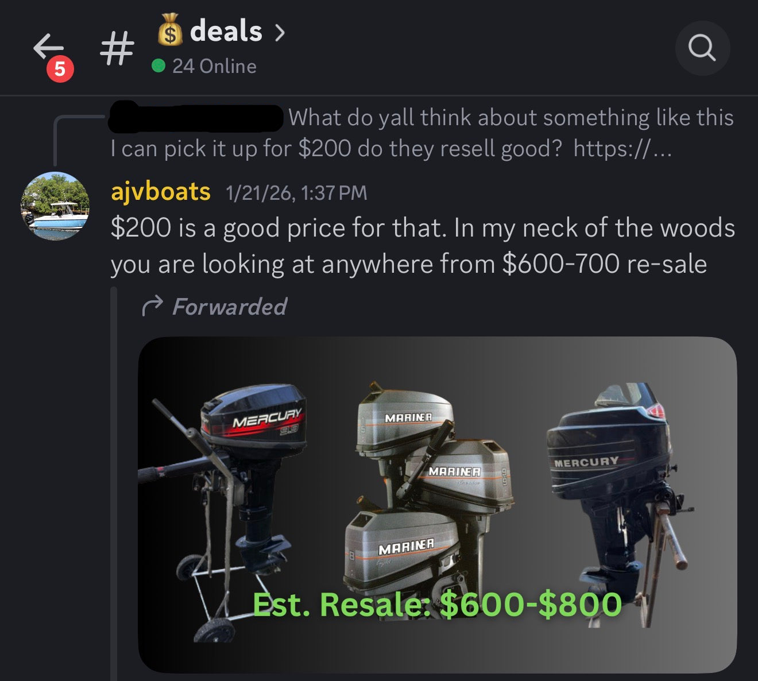The image size is (758, 681).
Task: Expand deals channel details chevron
Action: [280, 33]
